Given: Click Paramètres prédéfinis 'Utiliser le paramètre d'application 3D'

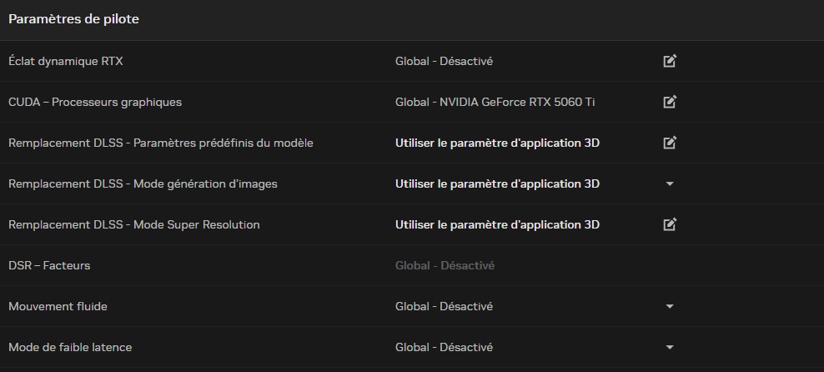Looking at the screenshot, I should click(x=497, y=143).
